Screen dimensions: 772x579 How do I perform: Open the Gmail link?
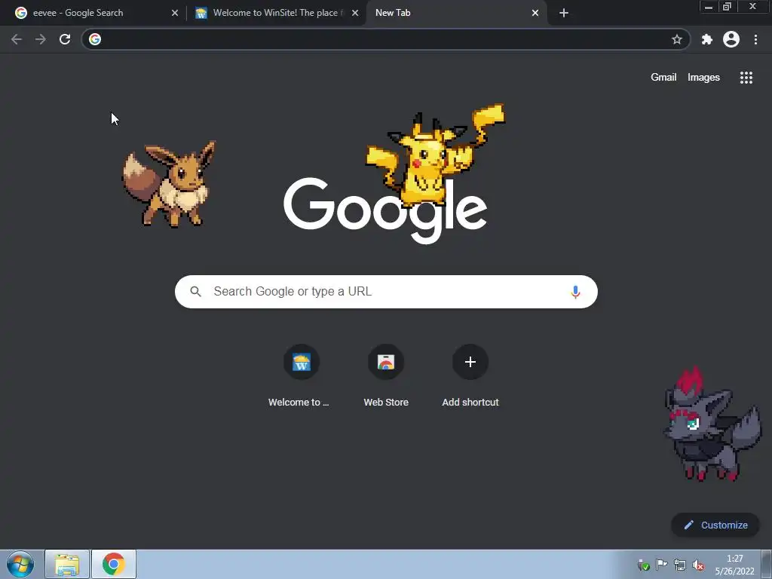(663, 78)
